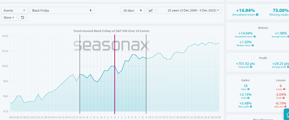Click the 'Median return' label text
289x120 pixels.
tap(244, 45)
